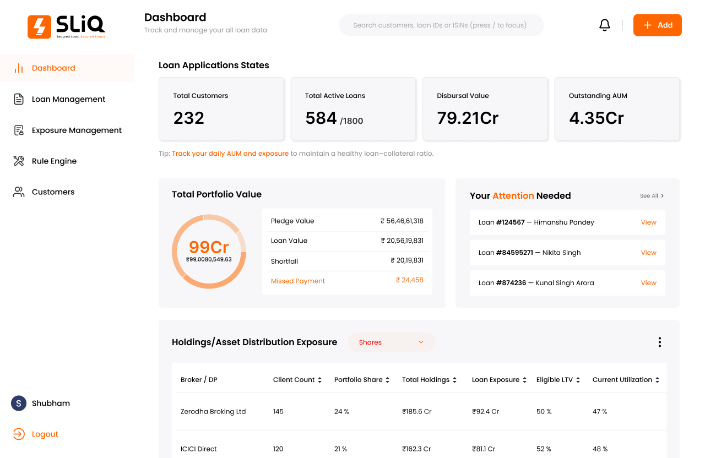This screenshot has width=705, height=458.
Task: Focus the customer search field
Action: pos(441,25)
